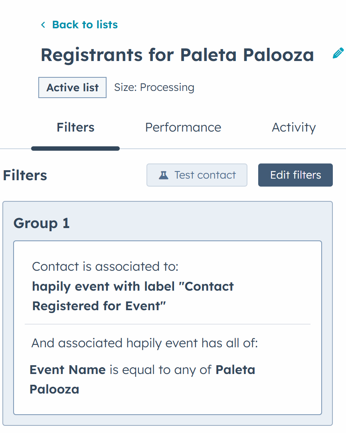Select the Filters tab

pyautogui.click(x=75, y=127)
